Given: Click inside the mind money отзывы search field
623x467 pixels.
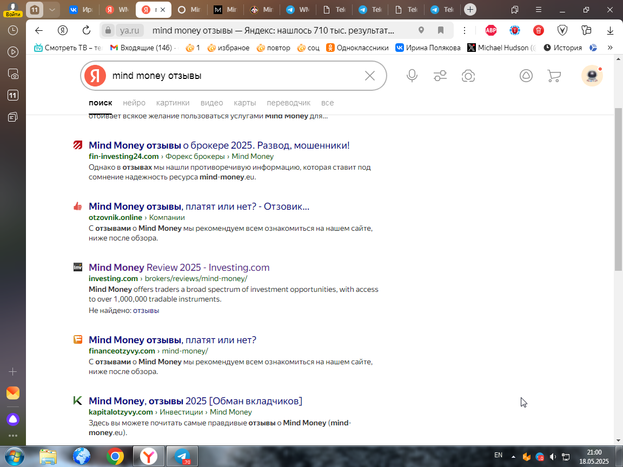Looking at the screenshot, I should click(234, 76).
